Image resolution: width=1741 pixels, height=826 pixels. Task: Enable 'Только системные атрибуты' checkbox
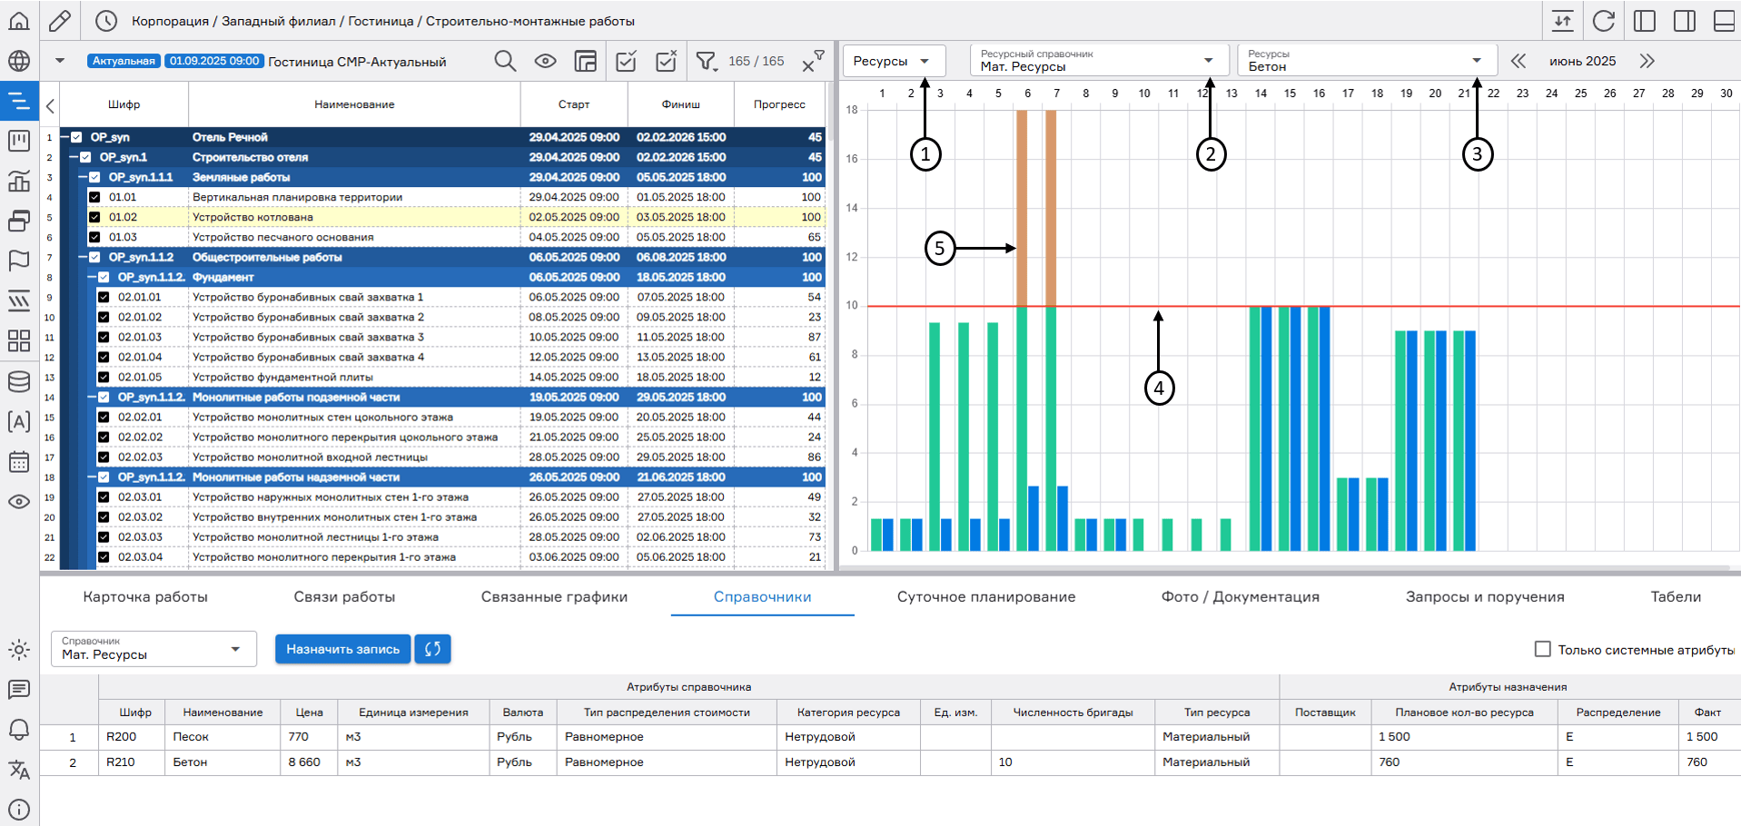(x=1542, y=649)
